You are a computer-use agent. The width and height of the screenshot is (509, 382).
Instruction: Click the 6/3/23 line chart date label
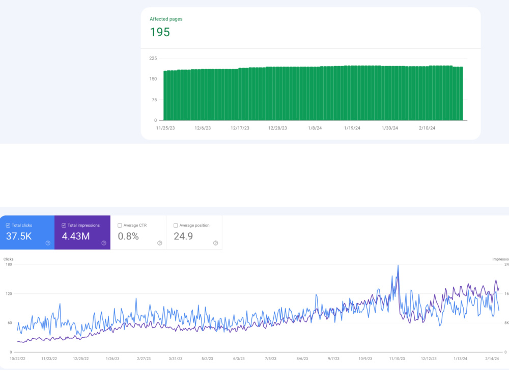[239, 359]
